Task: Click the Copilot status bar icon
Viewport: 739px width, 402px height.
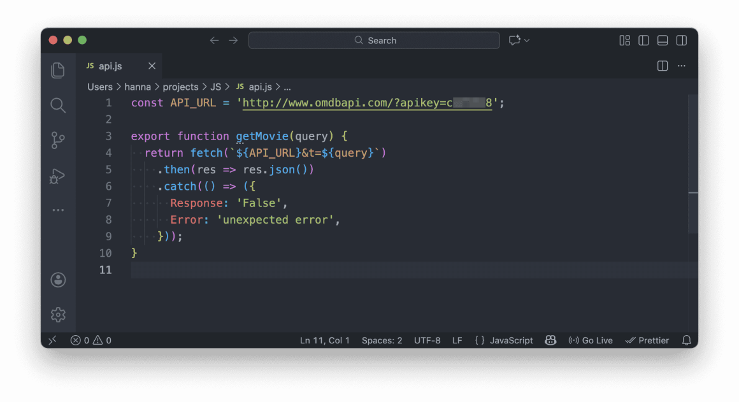Action: 550,340
